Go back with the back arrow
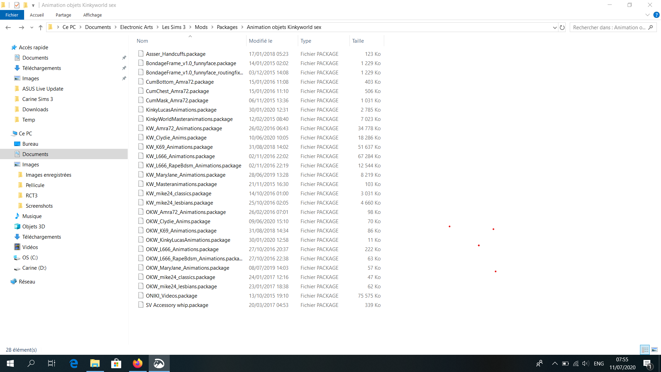 [x=8, y=28]
